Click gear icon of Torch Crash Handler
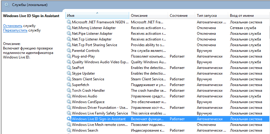 click(69, 91)
